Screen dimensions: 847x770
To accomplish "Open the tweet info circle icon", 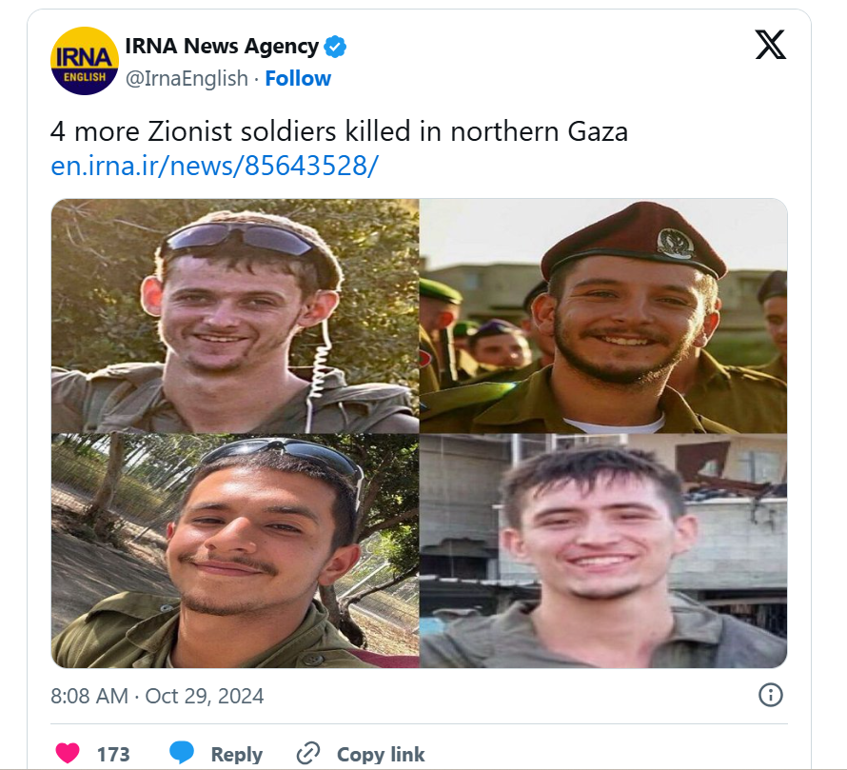I will click(770, 695).
